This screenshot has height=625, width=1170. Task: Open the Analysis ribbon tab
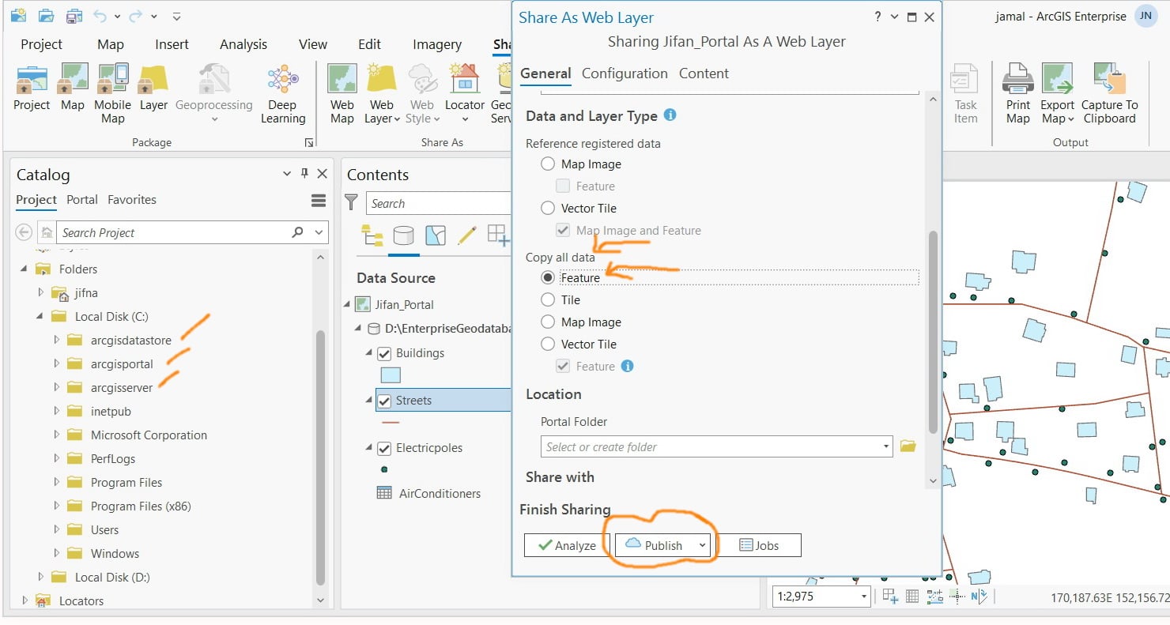(x=243, y=45)
